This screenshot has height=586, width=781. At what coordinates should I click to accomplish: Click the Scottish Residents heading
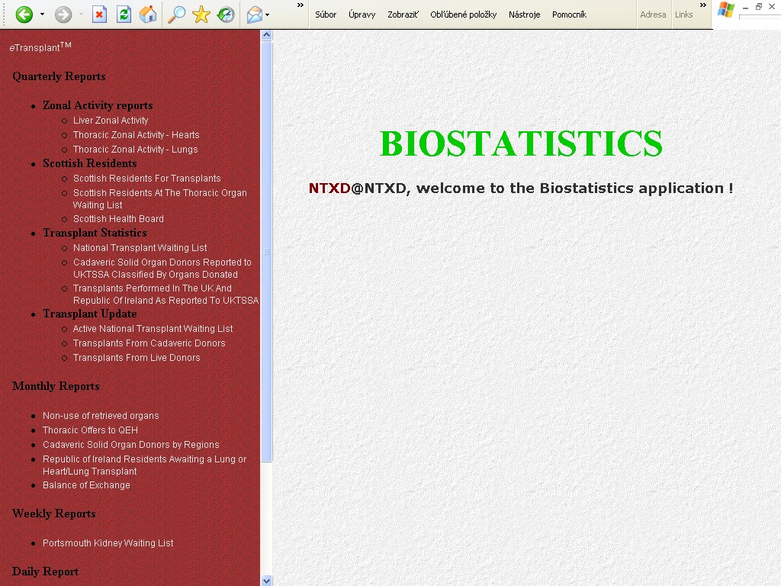[x=90, y=163]
